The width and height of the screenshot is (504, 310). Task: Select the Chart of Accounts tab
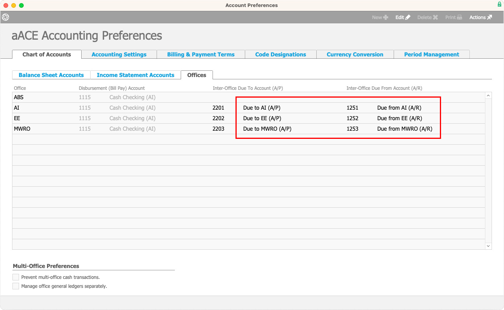point(47,54)
